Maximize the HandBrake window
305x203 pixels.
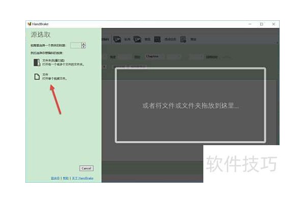coord(262,24)
